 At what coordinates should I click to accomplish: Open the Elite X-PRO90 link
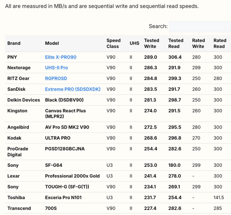coord(61,57)
